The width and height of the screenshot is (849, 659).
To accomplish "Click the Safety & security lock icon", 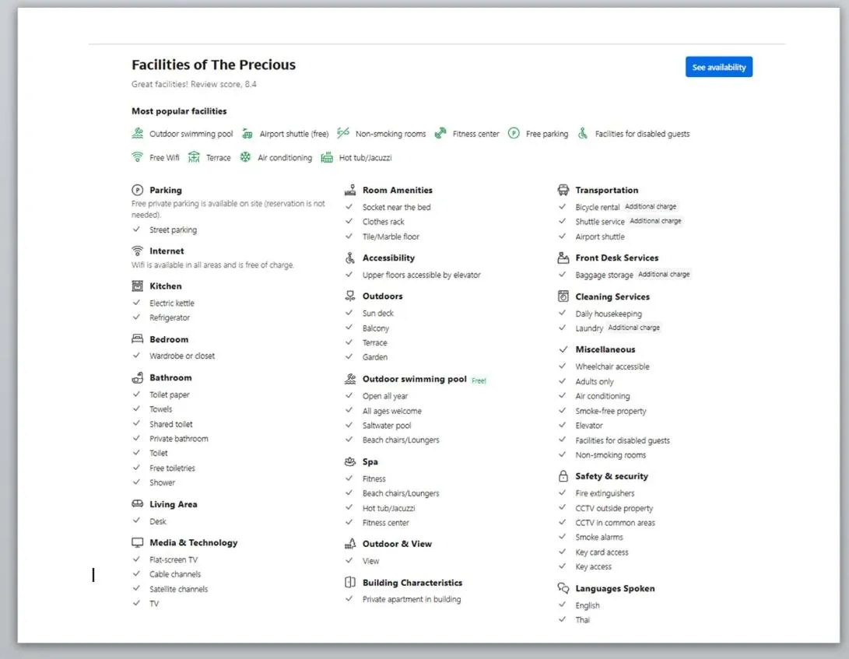I will click(x=562, y=476).
